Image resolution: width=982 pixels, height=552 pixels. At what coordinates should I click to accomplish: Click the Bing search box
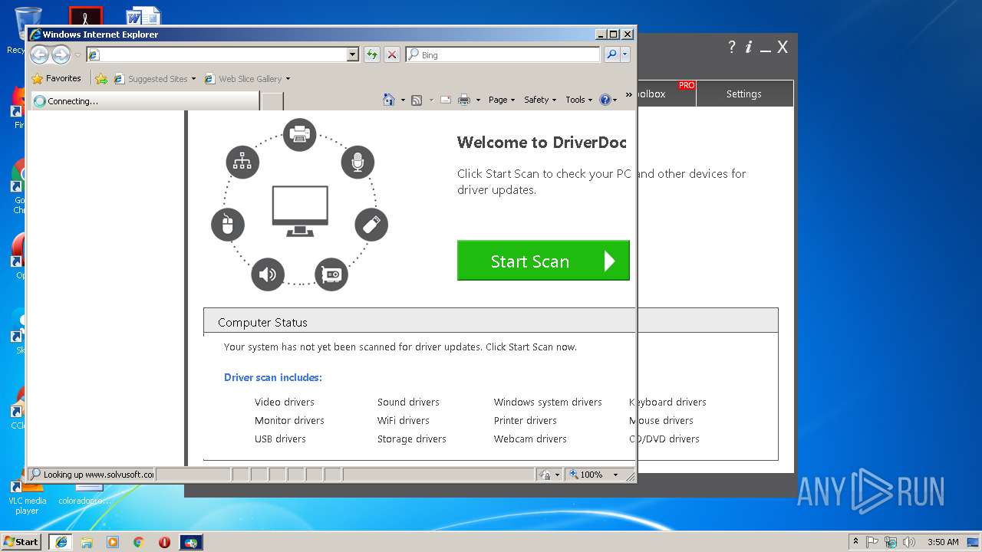[x=503, y=54]
